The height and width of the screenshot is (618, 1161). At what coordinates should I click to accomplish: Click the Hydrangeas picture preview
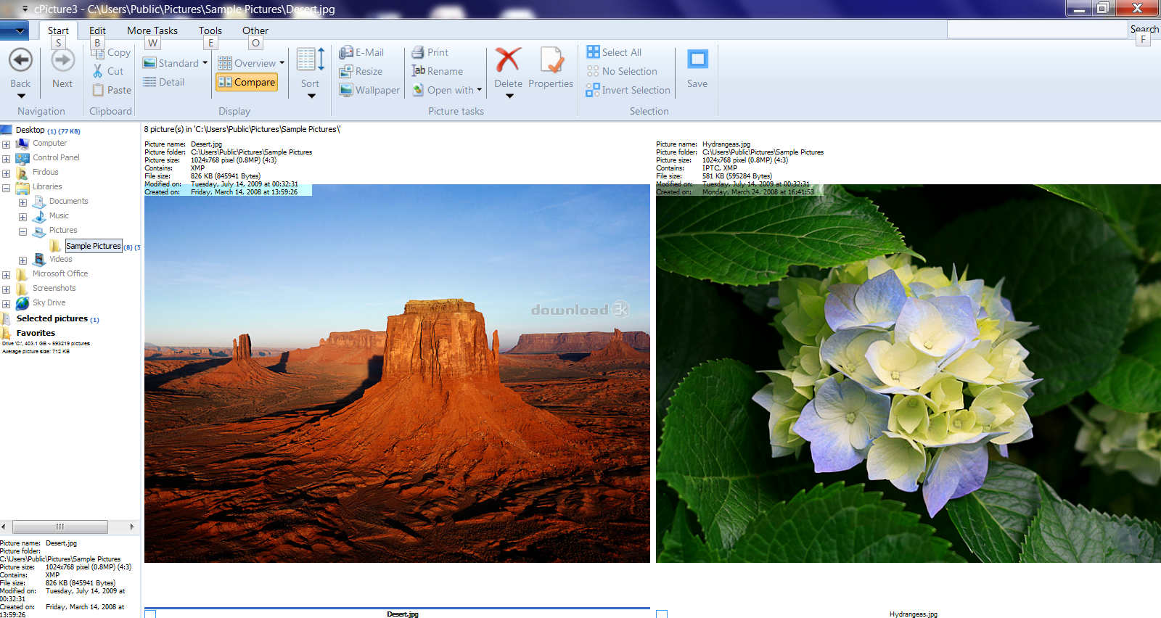(x=908, y=374)
